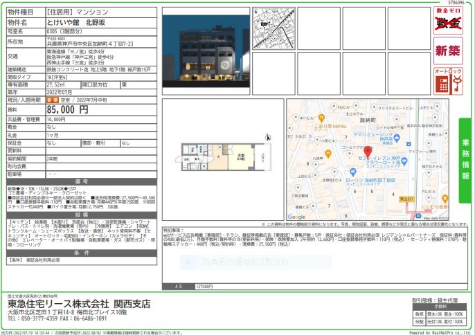Screen dimensions: 475x335
Task: Click the management fee 10,000円
Action: (x=56, y=120)
